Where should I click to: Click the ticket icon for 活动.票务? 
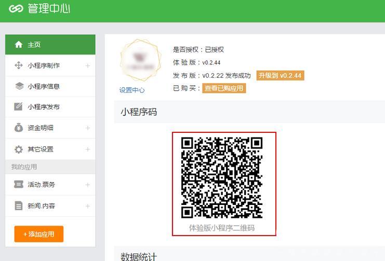point(19,185)
